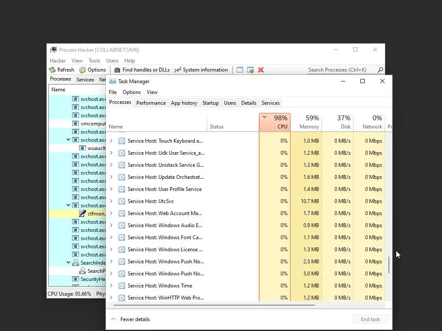Open System information graph icon

click(x=177, y=70)
